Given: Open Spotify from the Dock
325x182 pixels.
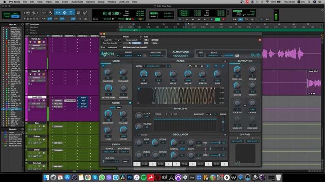Looking at the screenshot, I should tap(143, 177).
